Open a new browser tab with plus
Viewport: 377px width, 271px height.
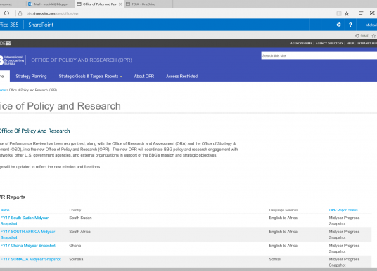click(x=177, y=4)
